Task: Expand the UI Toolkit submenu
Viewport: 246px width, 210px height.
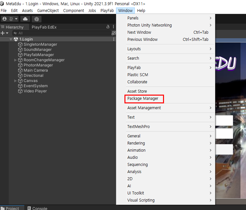Action: (x=166, y=193)
